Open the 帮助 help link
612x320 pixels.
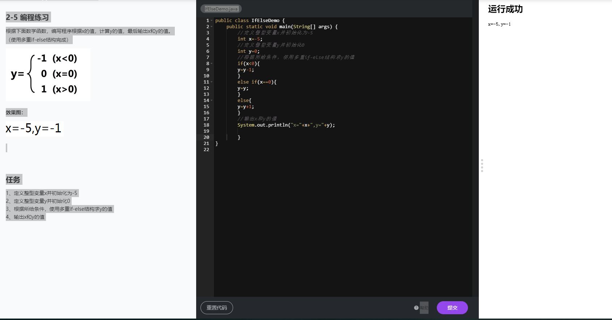424,308
